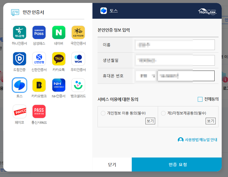Choose Samsung Pass authentication
The height and width of the screenshot is (177, 228).
tap(39, 32)
